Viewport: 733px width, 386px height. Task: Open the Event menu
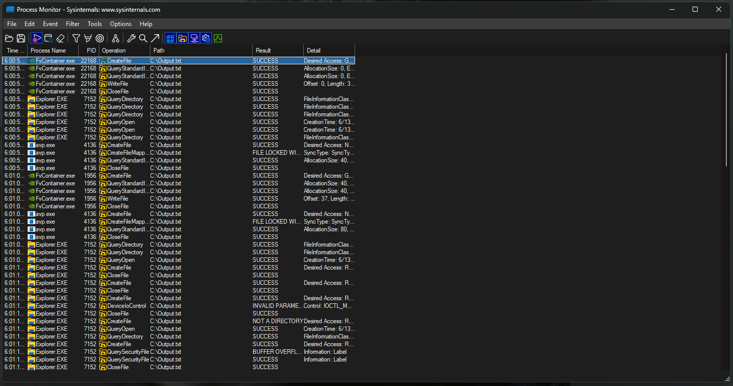(x=50, y=24)
